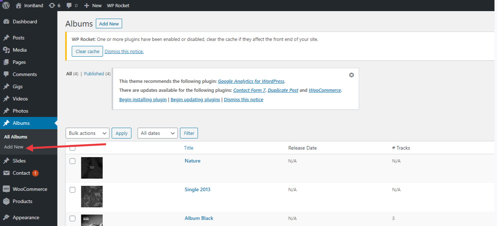
Task: Tick the select-all checkbox in table header
Action: pyautogui.click(x=72, y=148)
